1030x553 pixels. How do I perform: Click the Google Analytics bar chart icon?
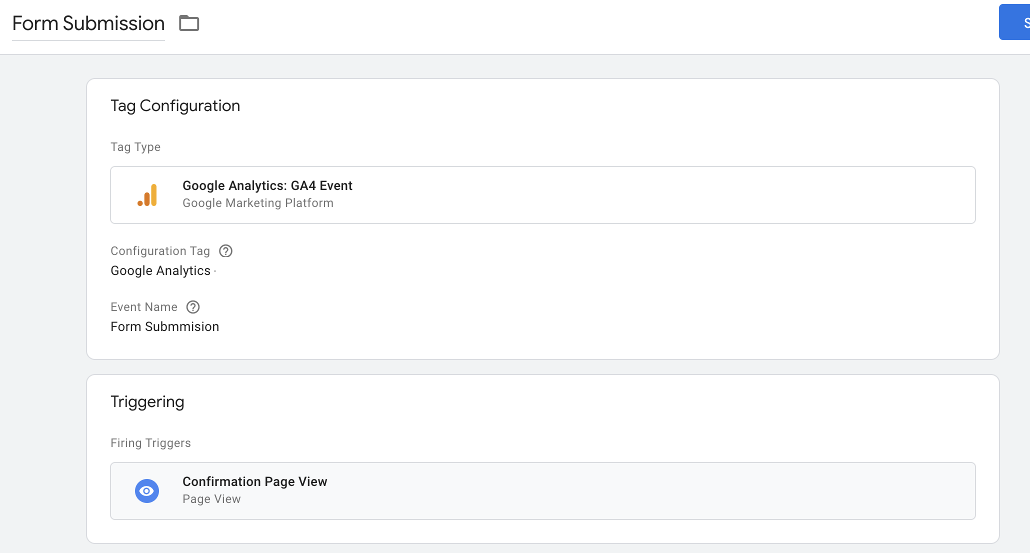click(x=147, y=195)
